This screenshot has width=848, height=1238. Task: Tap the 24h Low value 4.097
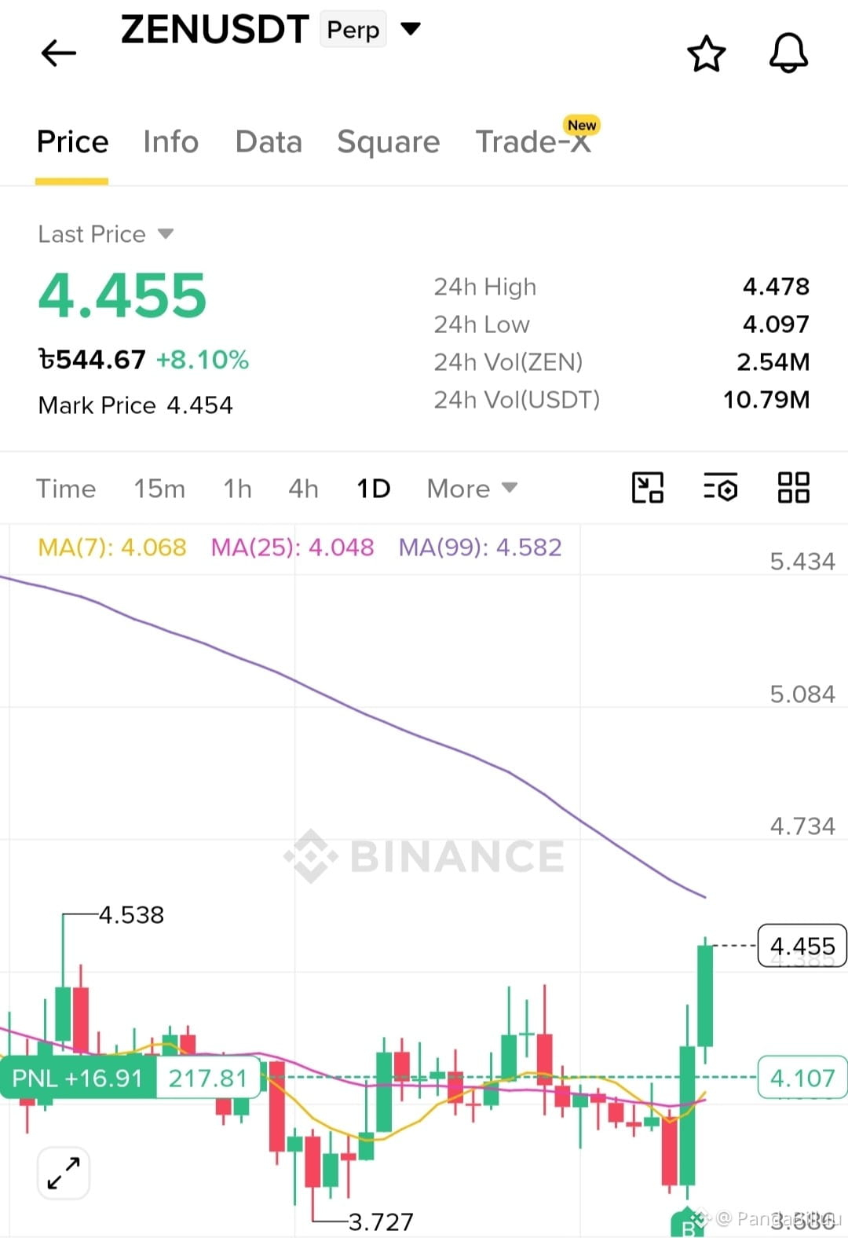pos(776,324)
